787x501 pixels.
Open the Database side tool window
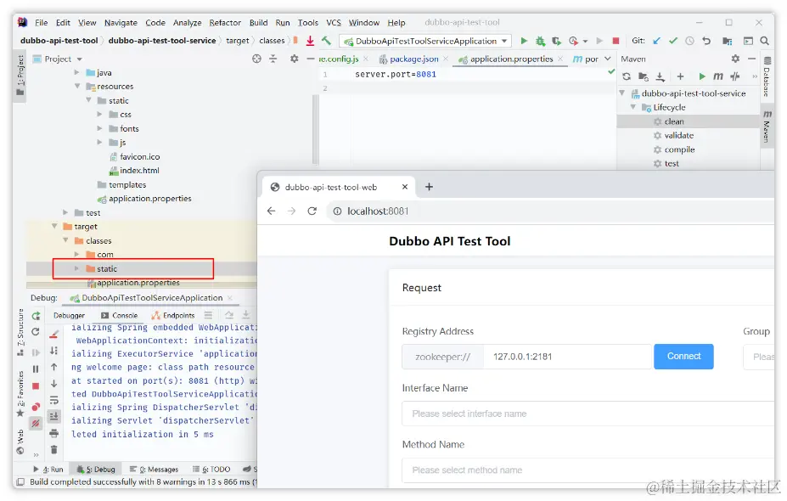click(767, 76)
